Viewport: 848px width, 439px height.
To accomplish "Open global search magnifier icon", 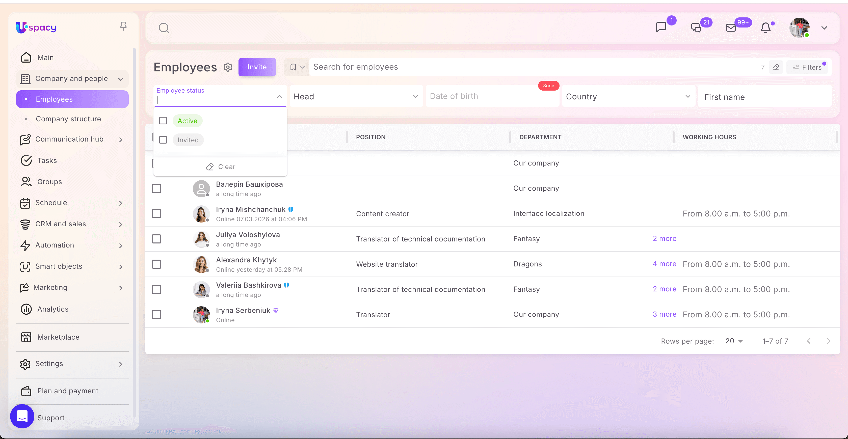I will (x=164, y=28).
